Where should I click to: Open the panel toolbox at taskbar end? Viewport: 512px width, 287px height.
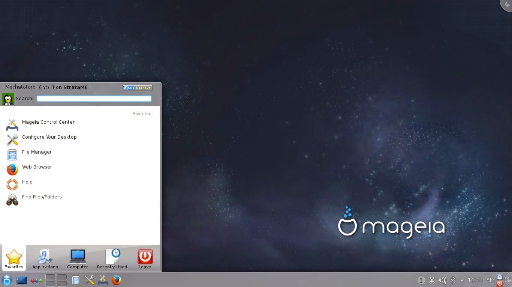[508, 280]
